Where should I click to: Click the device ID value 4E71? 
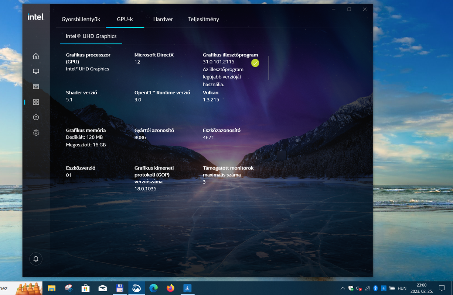208,137
